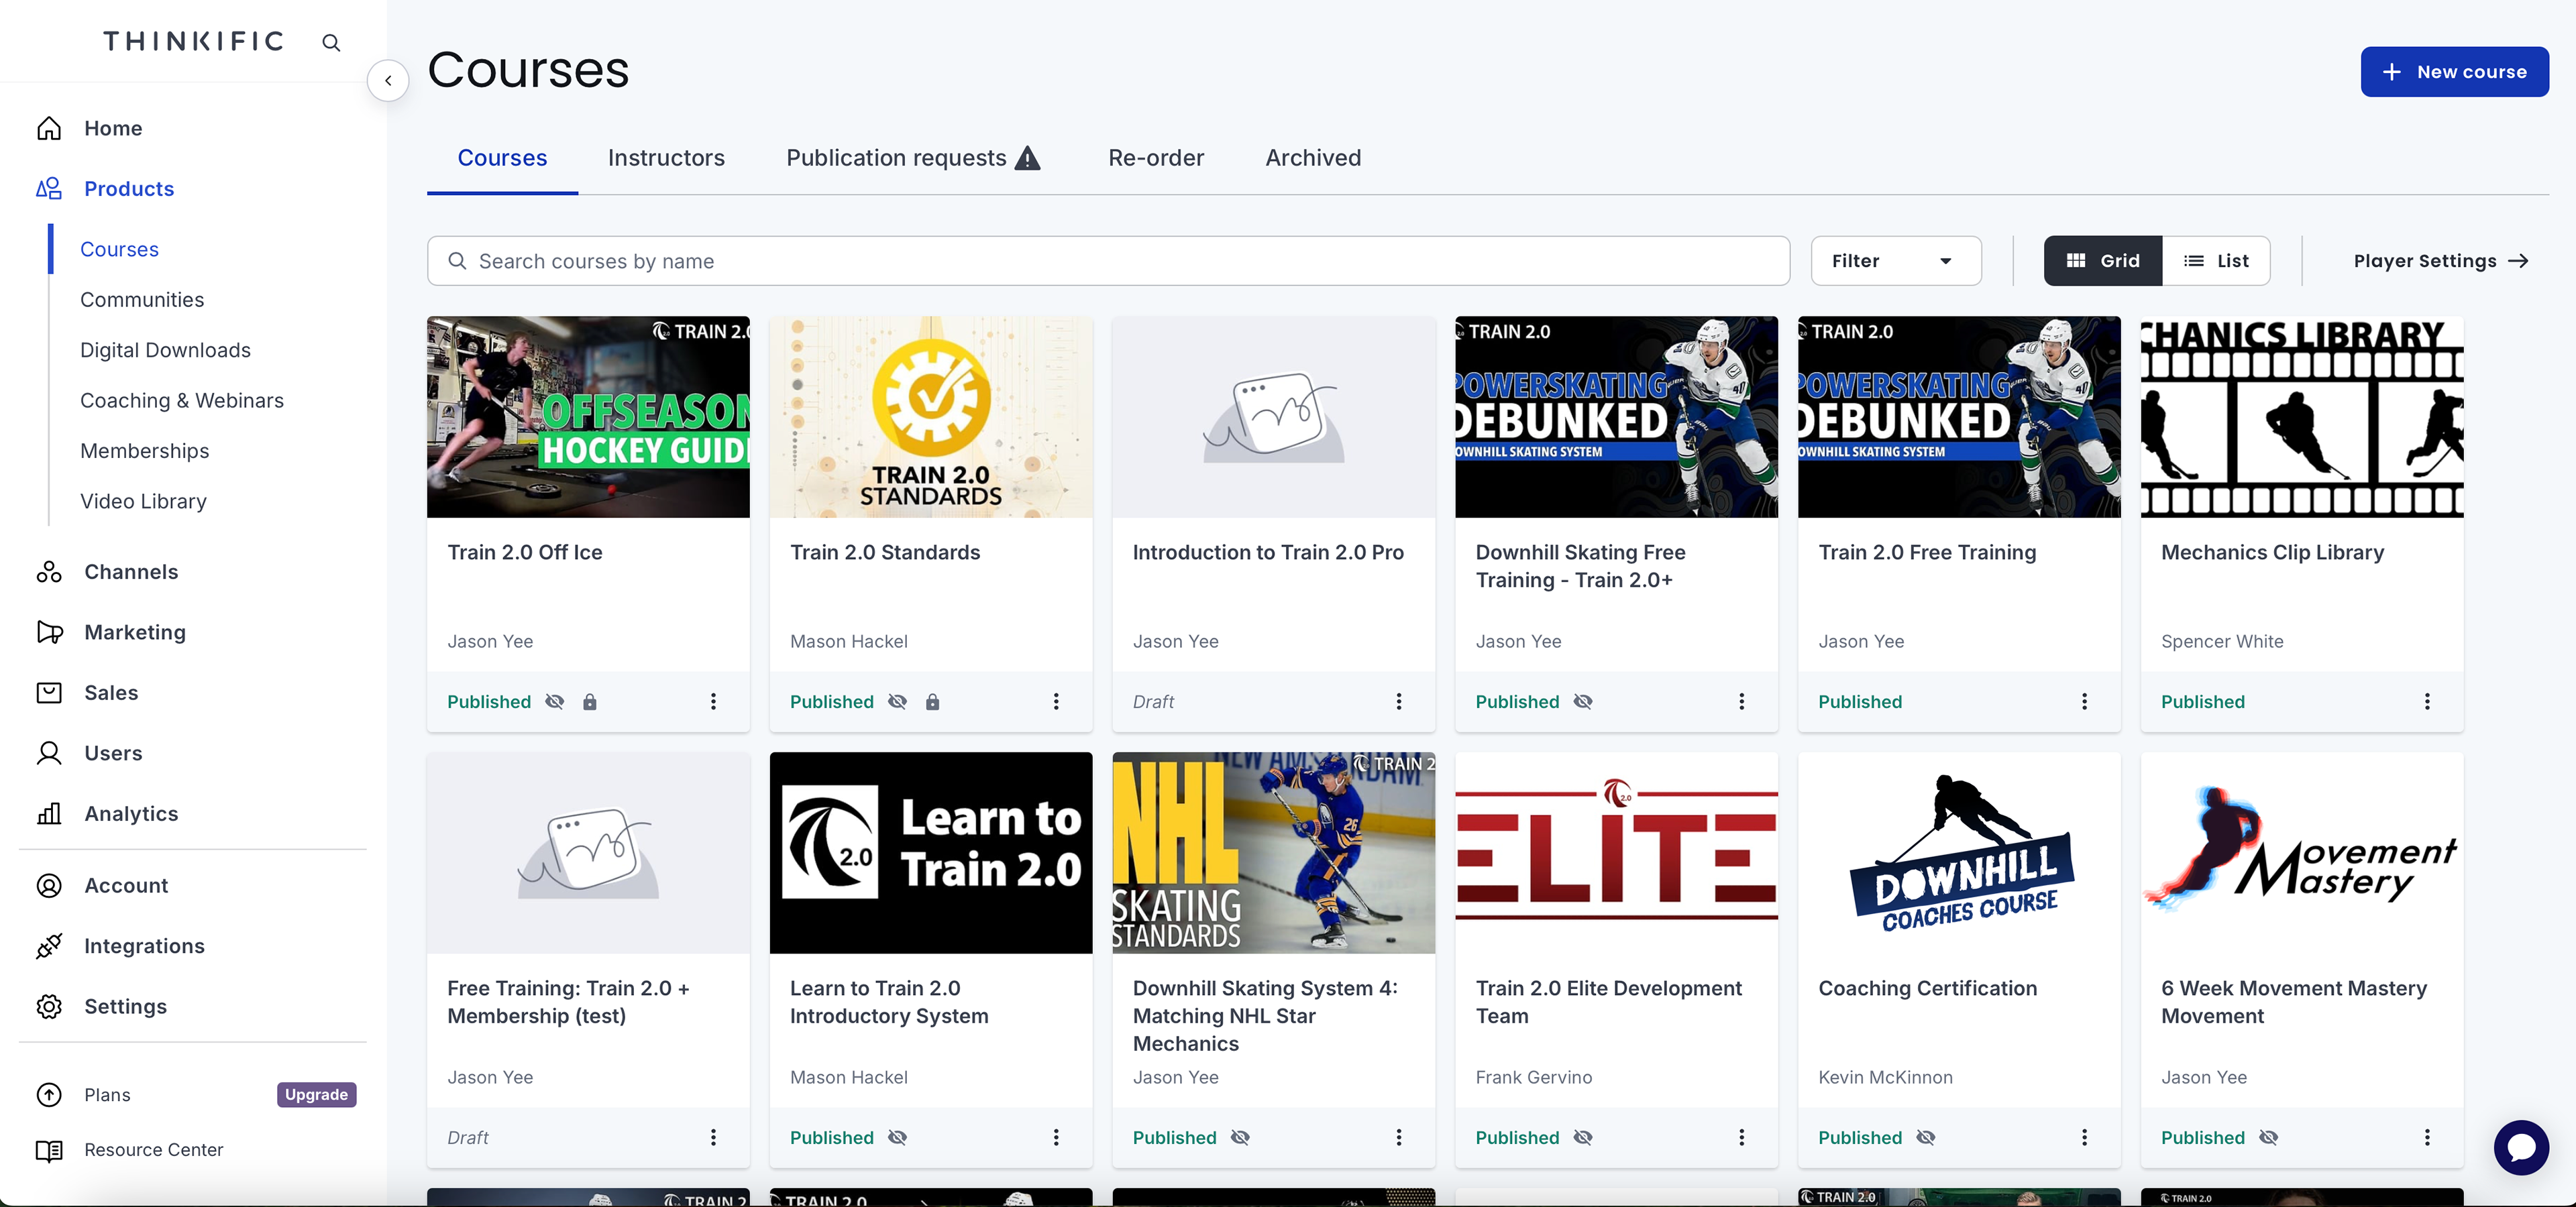The image size is (2576, 1207).
Task: View the Archived tab
Action: click(x=1313, y=158)
